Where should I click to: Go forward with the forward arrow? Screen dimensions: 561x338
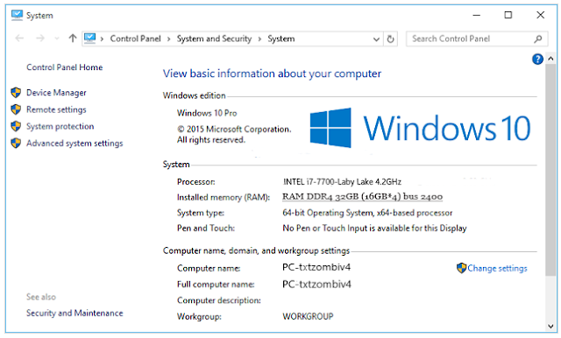(x=40, y=39)
